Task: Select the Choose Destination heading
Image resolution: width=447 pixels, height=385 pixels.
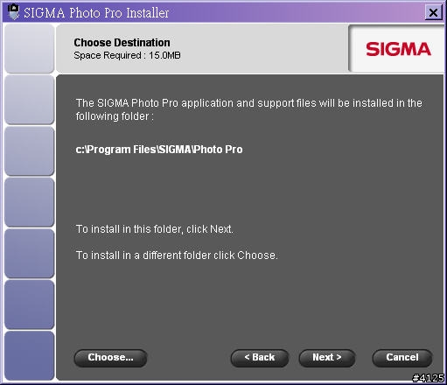Action: click(122, 43)
